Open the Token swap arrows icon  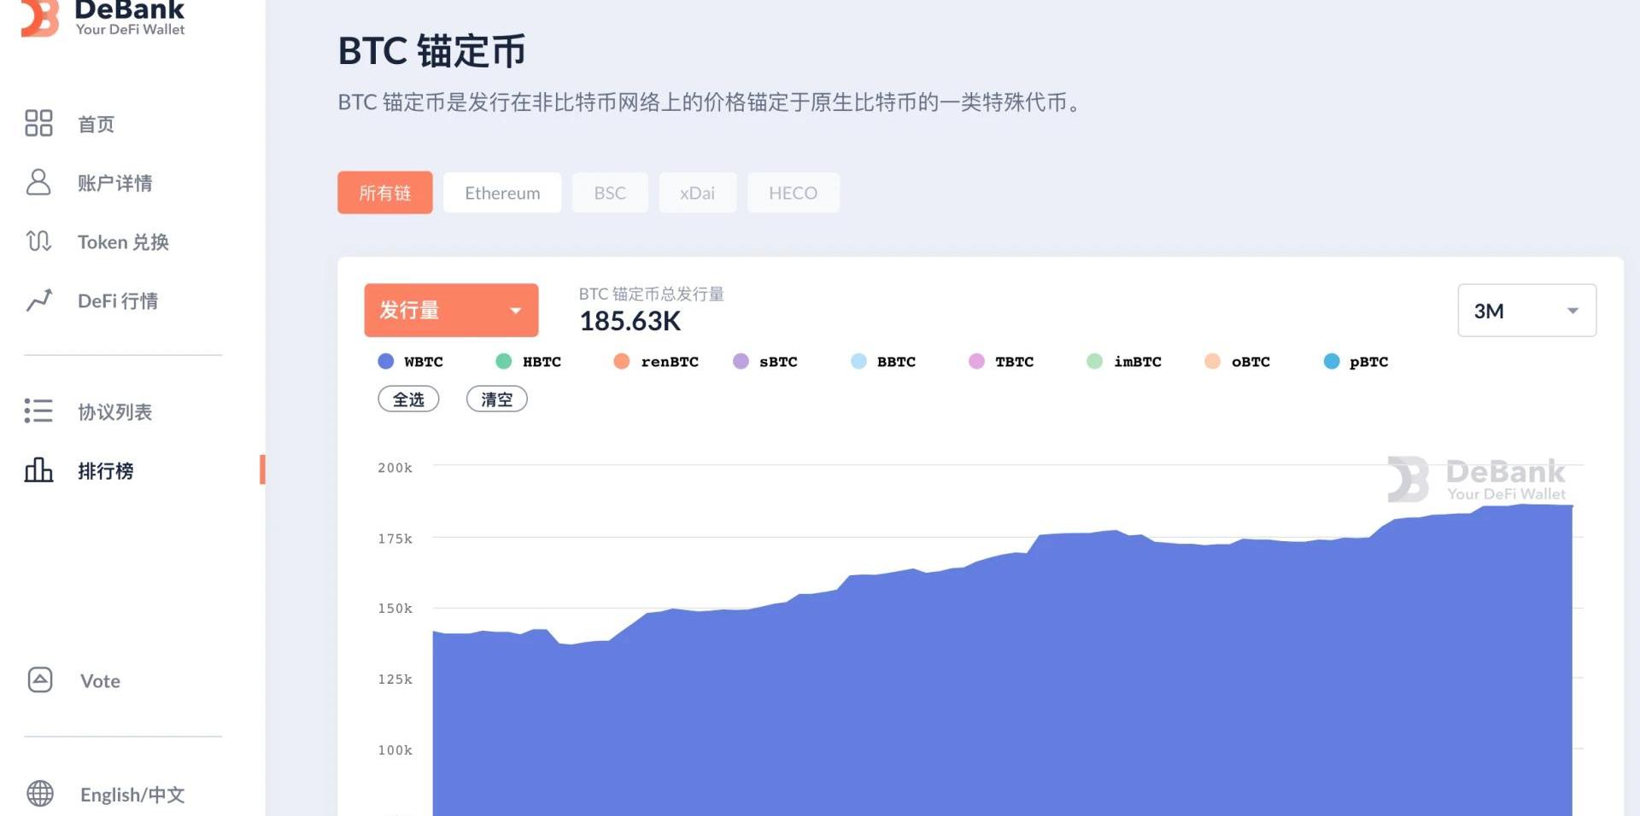[x=38, y=242]
